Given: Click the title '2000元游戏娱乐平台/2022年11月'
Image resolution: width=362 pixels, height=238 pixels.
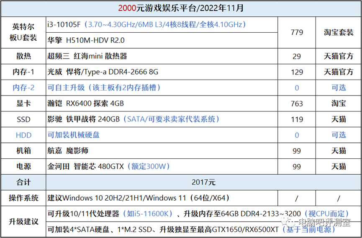Looking at the screenshot, I should pyautogui.click(x=181, y=8).
